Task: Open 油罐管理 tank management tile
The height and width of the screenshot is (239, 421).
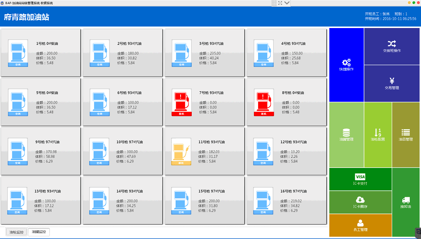Action: point(346,135)
